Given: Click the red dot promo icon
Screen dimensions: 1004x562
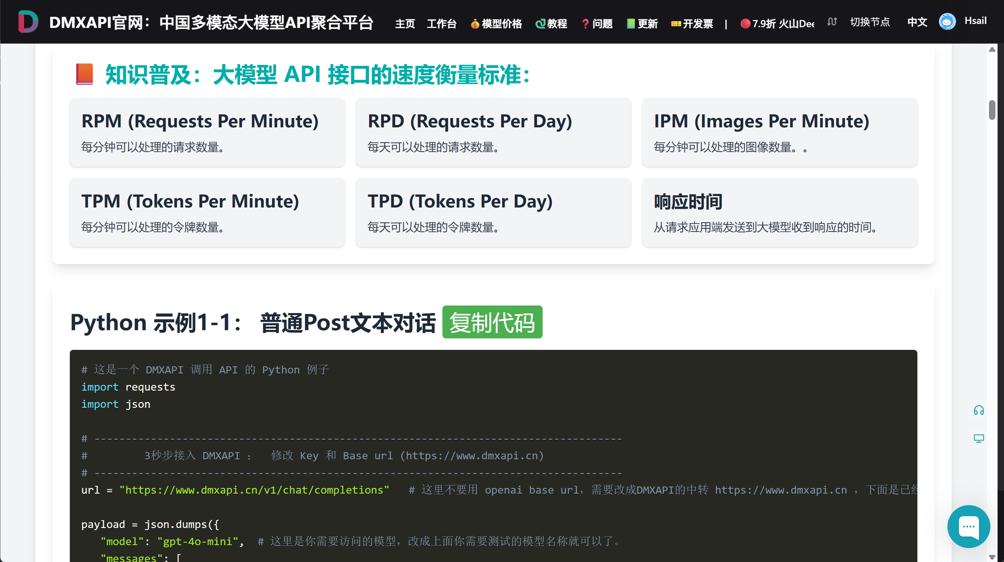Looking at the screenshot, I should 745,24.
